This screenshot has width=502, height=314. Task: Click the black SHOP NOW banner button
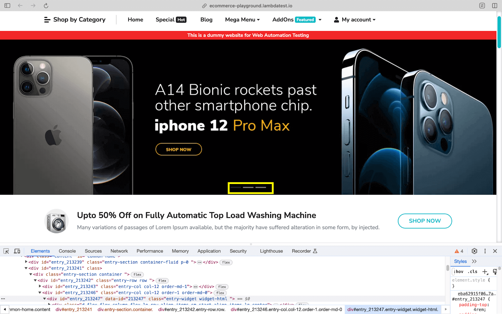click(x=179, y=149)
